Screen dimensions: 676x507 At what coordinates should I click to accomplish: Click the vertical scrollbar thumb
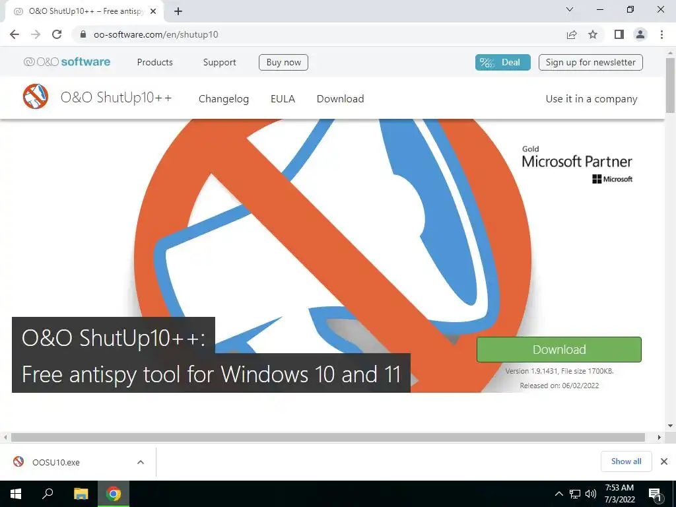coord(671,84)
